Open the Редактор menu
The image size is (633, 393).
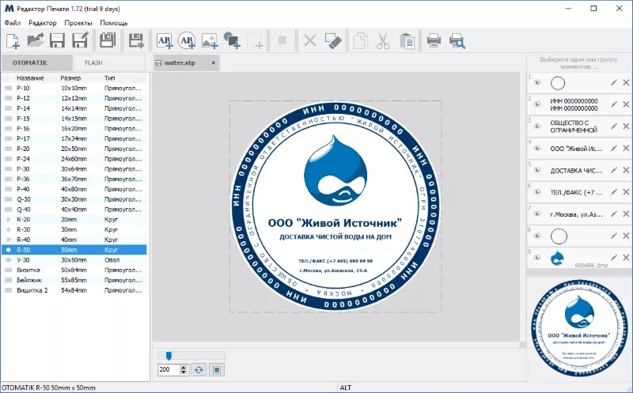pos(43,23)
